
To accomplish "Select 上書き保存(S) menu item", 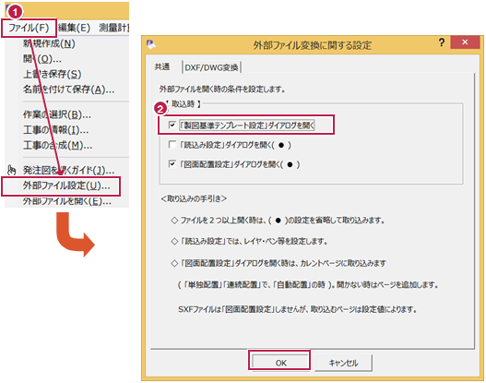I will (52, 74).
